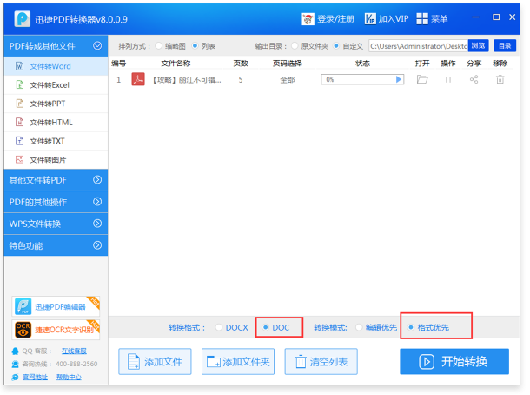Open the 帮助中心 link
The image size is (530, 395).
(69, 377)
